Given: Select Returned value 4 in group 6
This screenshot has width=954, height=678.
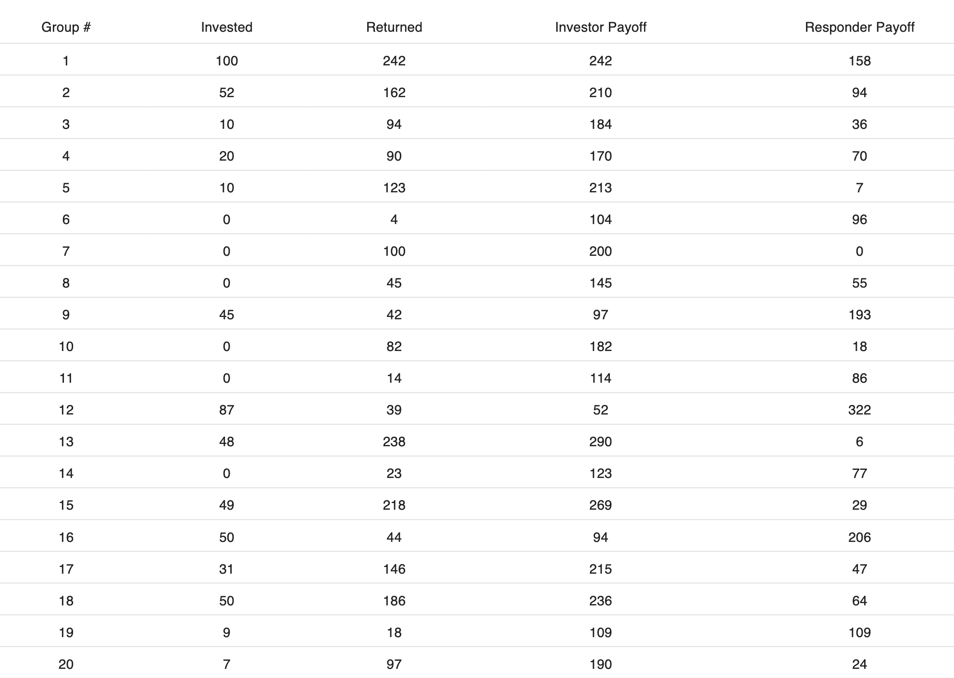Looking at the screenshot, I should [x=394, y=220].
